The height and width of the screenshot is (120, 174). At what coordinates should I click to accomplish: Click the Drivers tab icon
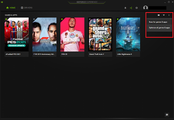point(22,8)
